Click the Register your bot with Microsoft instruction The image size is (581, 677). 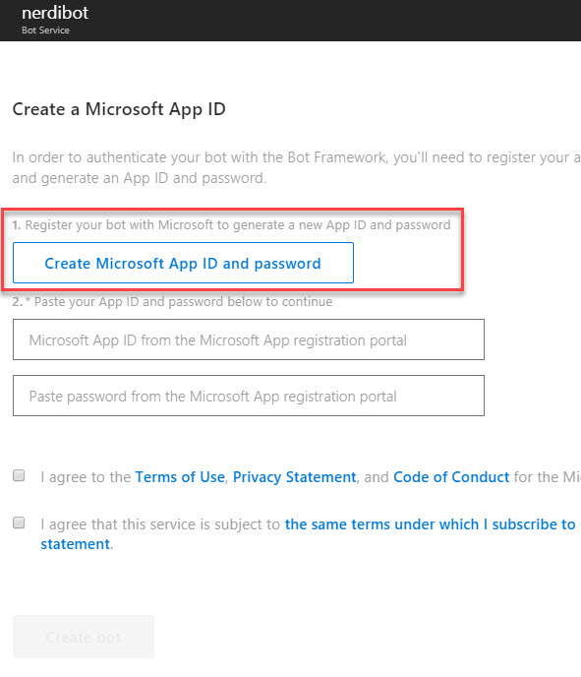231,225
